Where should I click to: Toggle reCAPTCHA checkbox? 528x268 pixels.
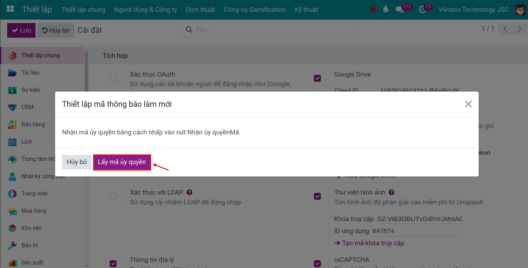pos(317,264)
